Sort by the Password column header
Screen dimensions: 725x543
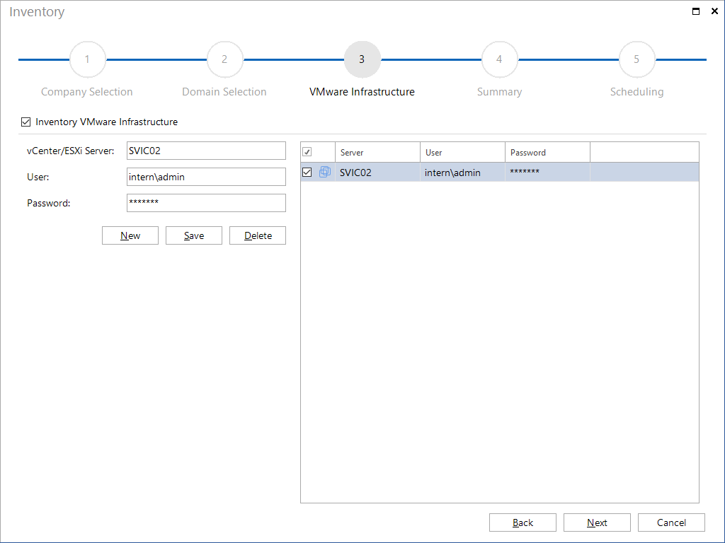point(547,152)
